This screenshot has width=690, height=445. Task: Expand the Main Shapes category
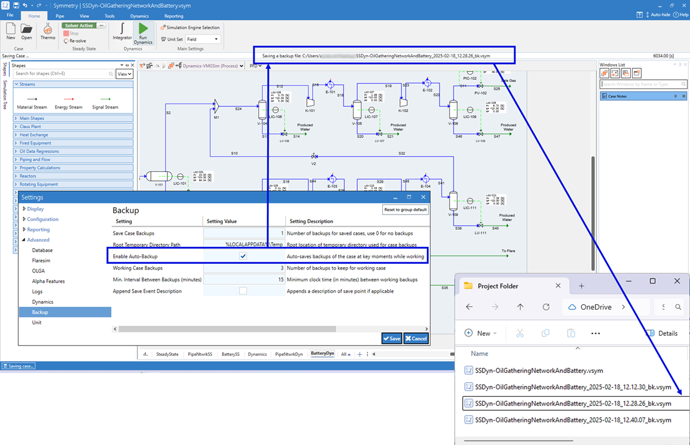[x=32, y=118]
